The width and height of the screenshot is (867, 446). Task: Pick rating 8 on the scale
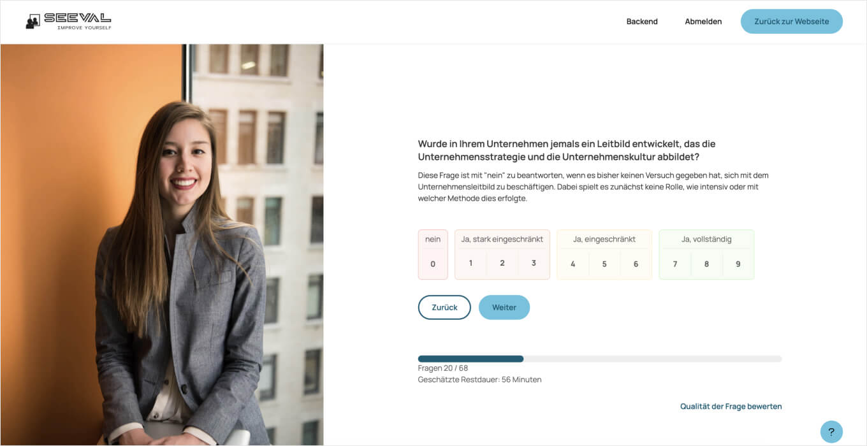tap(706, 264)
